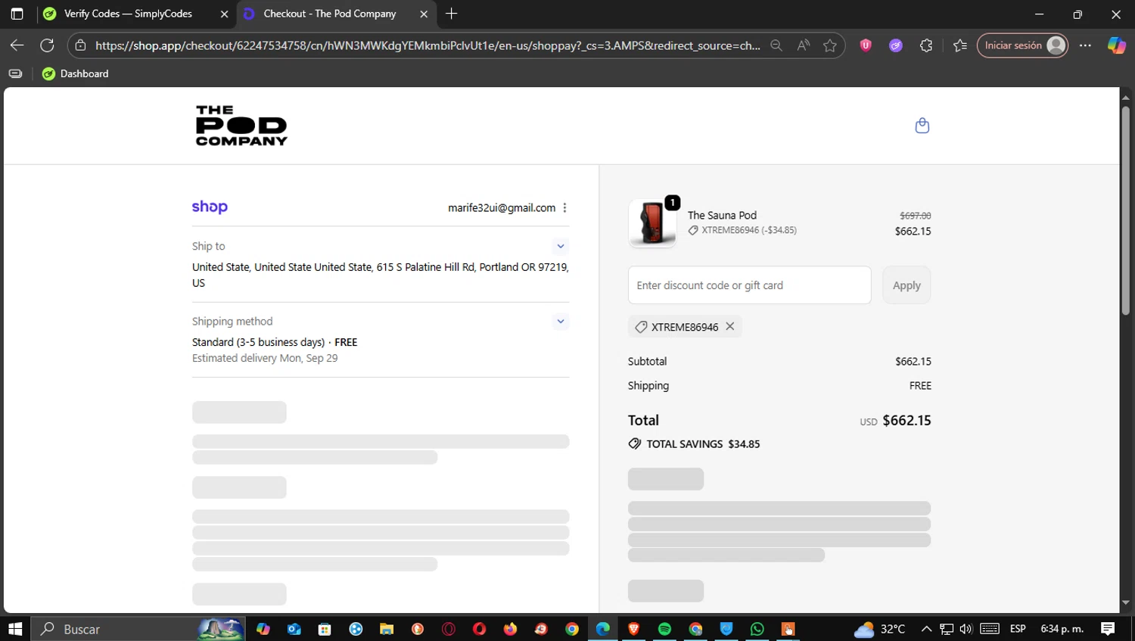Image resolution: width=1135 pixels, height=641 pixels.
Task: Expand the Shipping method section
Action: (561, 322)
